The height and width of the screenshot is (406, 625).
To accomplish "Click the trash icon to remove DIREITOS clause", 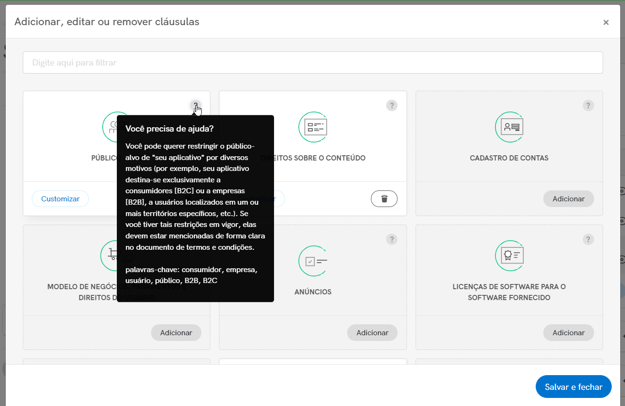I will point(384,198).
